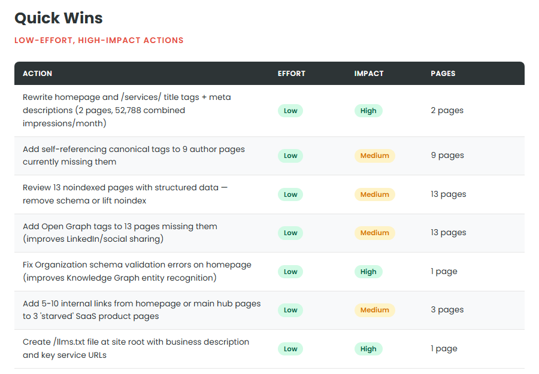Click the IMPACT column header

[369, 74]
